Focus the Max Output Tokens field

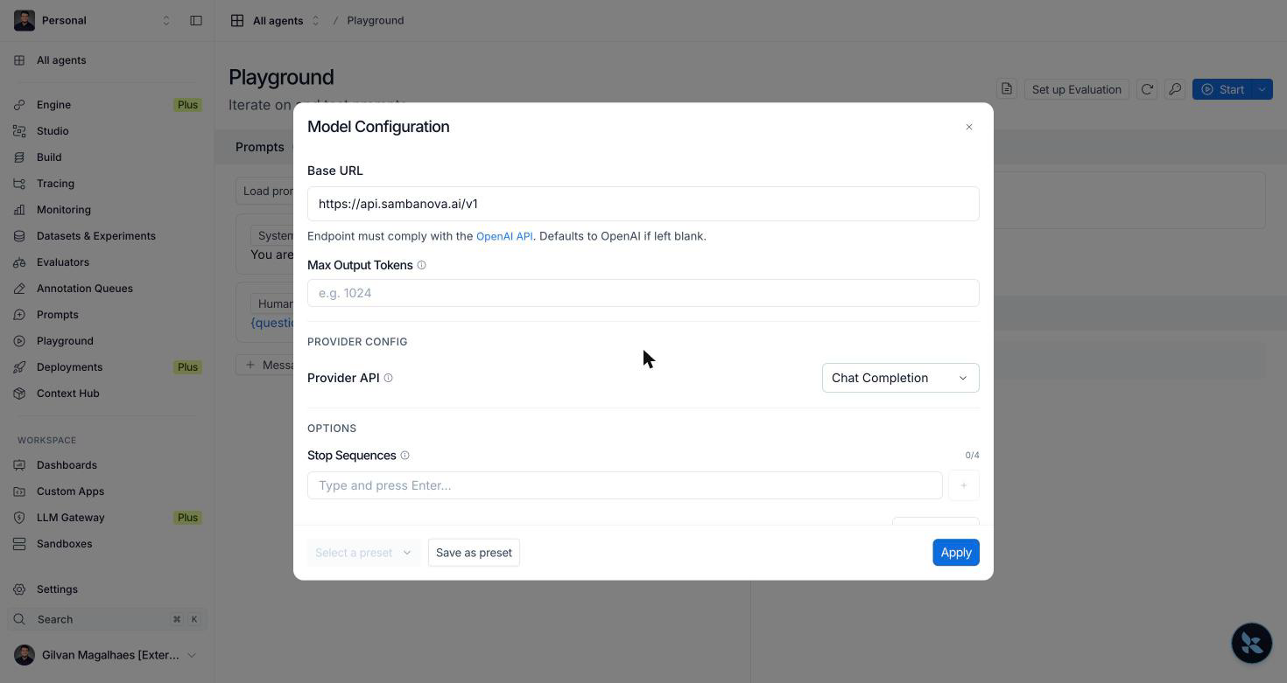pyautogui.click(x=643, y=293)
